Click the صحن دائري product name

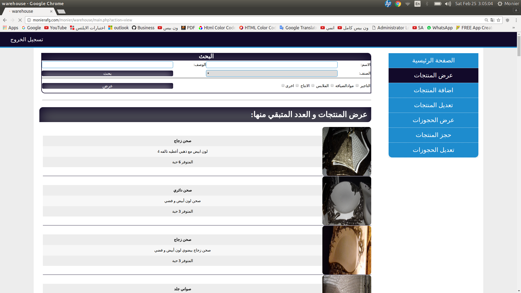point(183,190)
